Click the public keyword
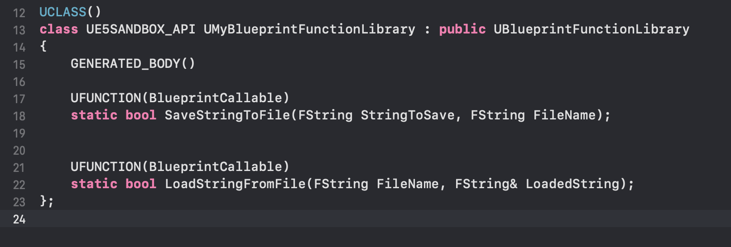The height and width of the screenshot is (247, 731). point(462,29)
